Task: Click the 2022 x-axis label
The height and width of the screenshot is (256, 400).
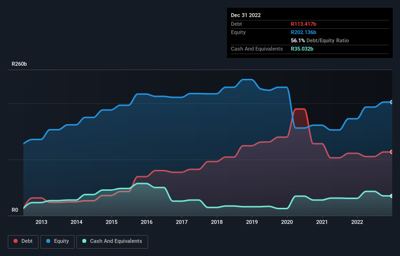Action: coord(357,222)
